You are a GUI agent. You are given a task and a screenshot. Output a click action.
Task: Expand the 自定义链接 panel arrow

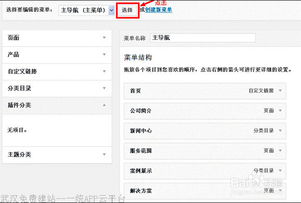[104, 71]
